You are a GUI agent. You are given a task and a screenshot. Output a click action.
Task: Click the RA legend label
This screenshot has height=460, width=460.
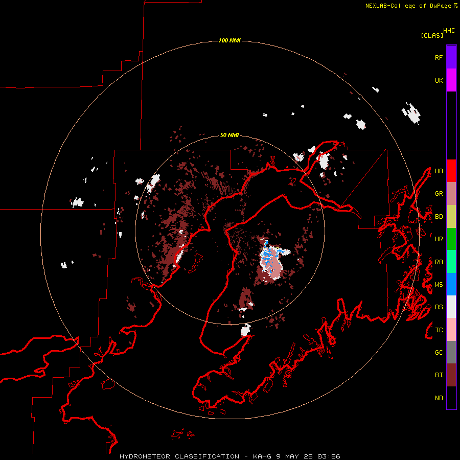(x=439, y=262)
